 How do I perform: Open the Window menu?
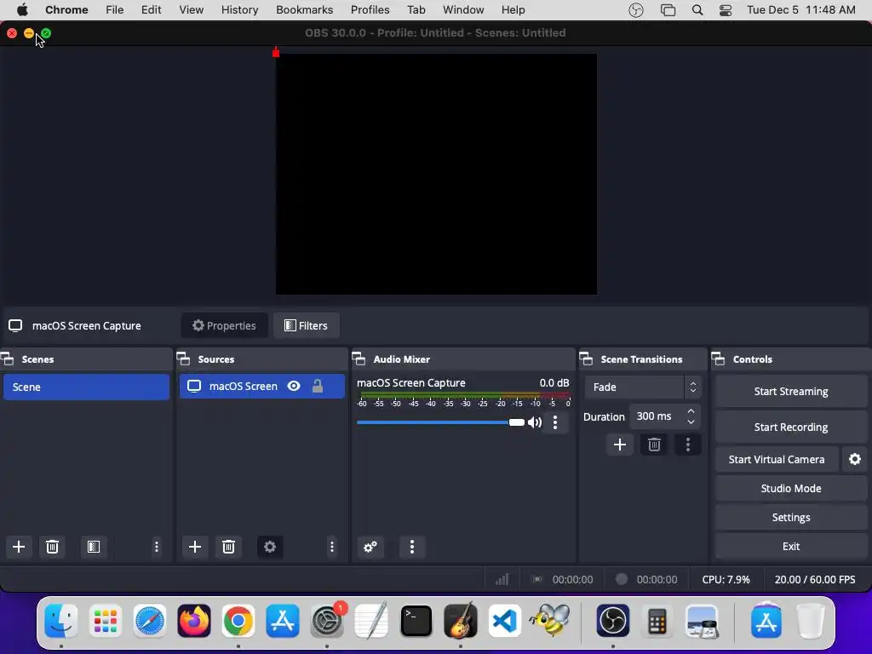click(x=463, y=10)
